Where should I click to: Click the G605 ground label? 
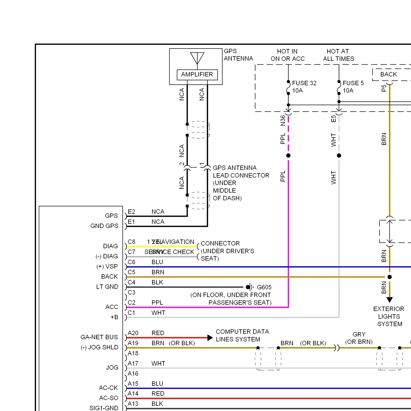coord(264,287)
